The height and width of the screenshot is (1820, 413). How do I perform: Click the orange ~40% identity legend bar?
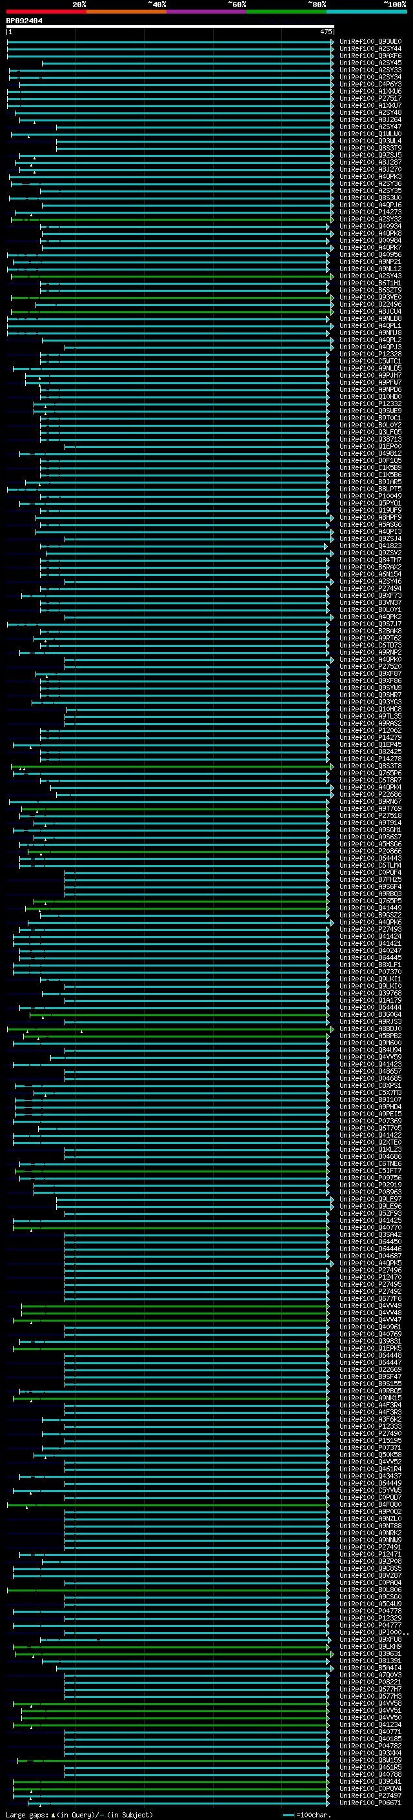pyautogui.click(x=126, y=12)
